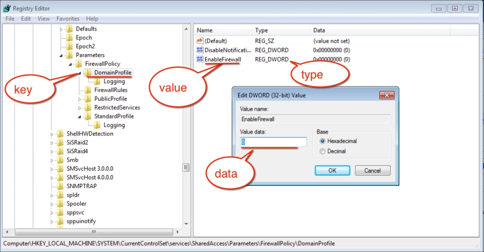Screen dimensions: 484x252
Task: Click the tree pane horizontal scrollbar
Action: [97, 232]
